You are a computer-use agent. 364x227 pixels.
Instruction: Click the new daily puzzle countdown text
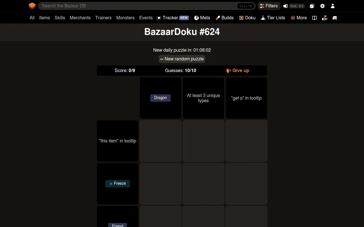point(182,50)
